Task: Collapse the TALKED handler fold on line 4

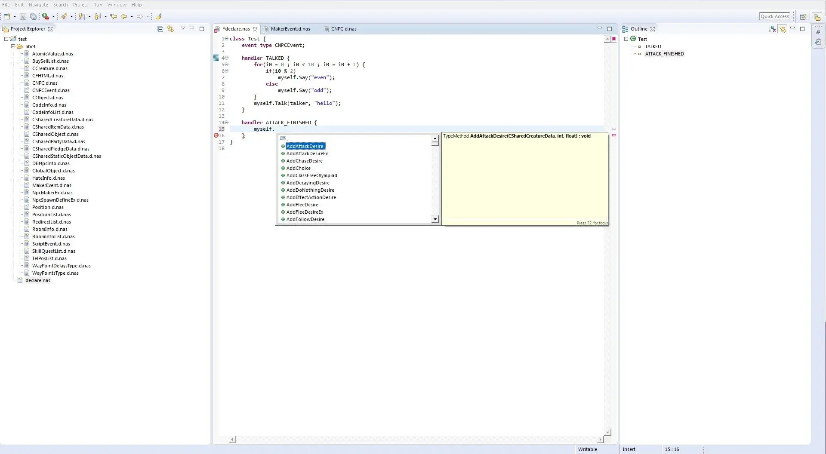Action: 227,58
